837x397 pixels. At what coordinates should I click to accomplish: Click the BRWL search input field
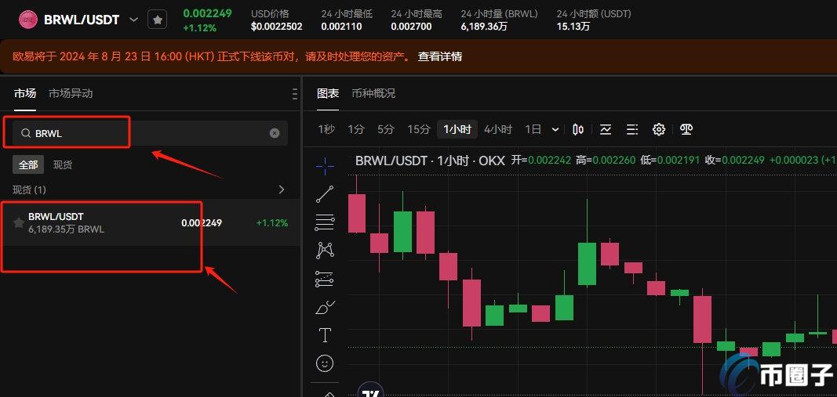click(150, 133)
